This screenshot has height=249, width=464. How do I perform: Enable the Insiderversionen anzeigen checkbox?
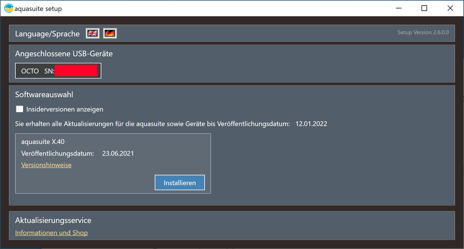pos(20,109)
